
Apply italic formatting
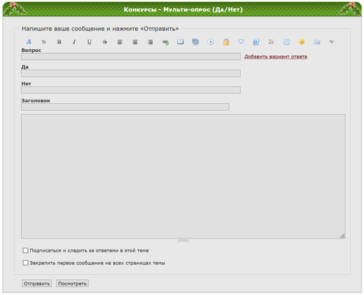[74, 42]
